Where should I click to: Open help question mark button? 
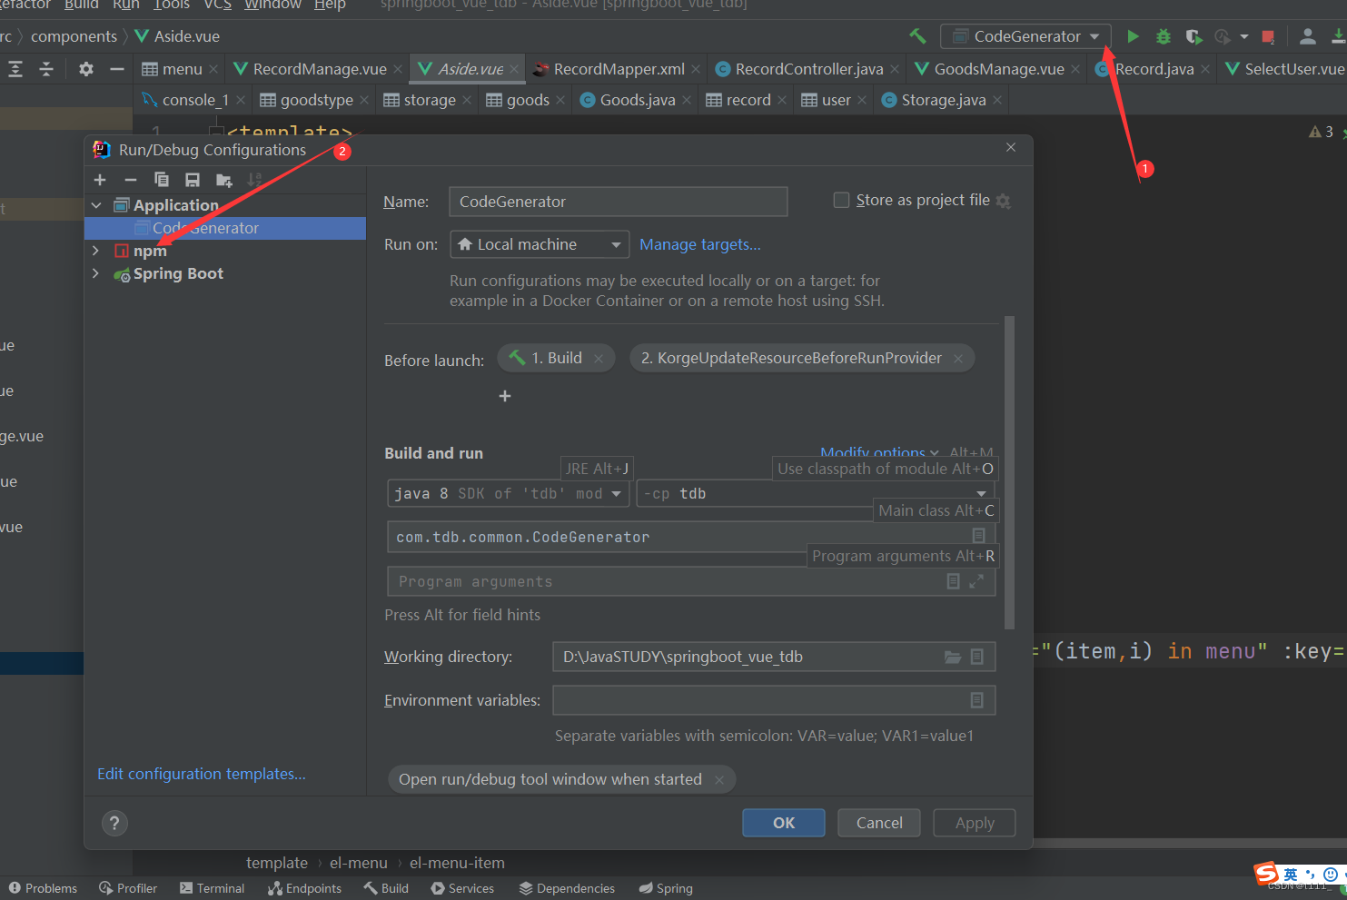point(114,823)
